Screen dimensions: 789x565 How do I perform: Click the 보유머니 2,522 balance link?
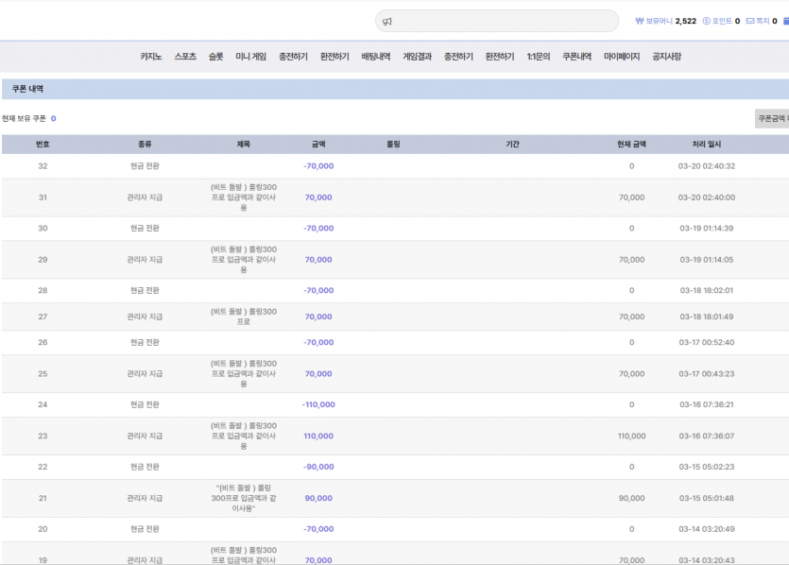point(666,21)
